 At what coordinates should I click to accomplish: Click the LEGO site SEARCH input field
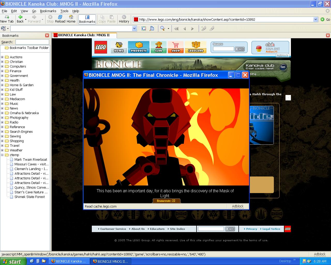pyautogui.click(x=223, y=49)
